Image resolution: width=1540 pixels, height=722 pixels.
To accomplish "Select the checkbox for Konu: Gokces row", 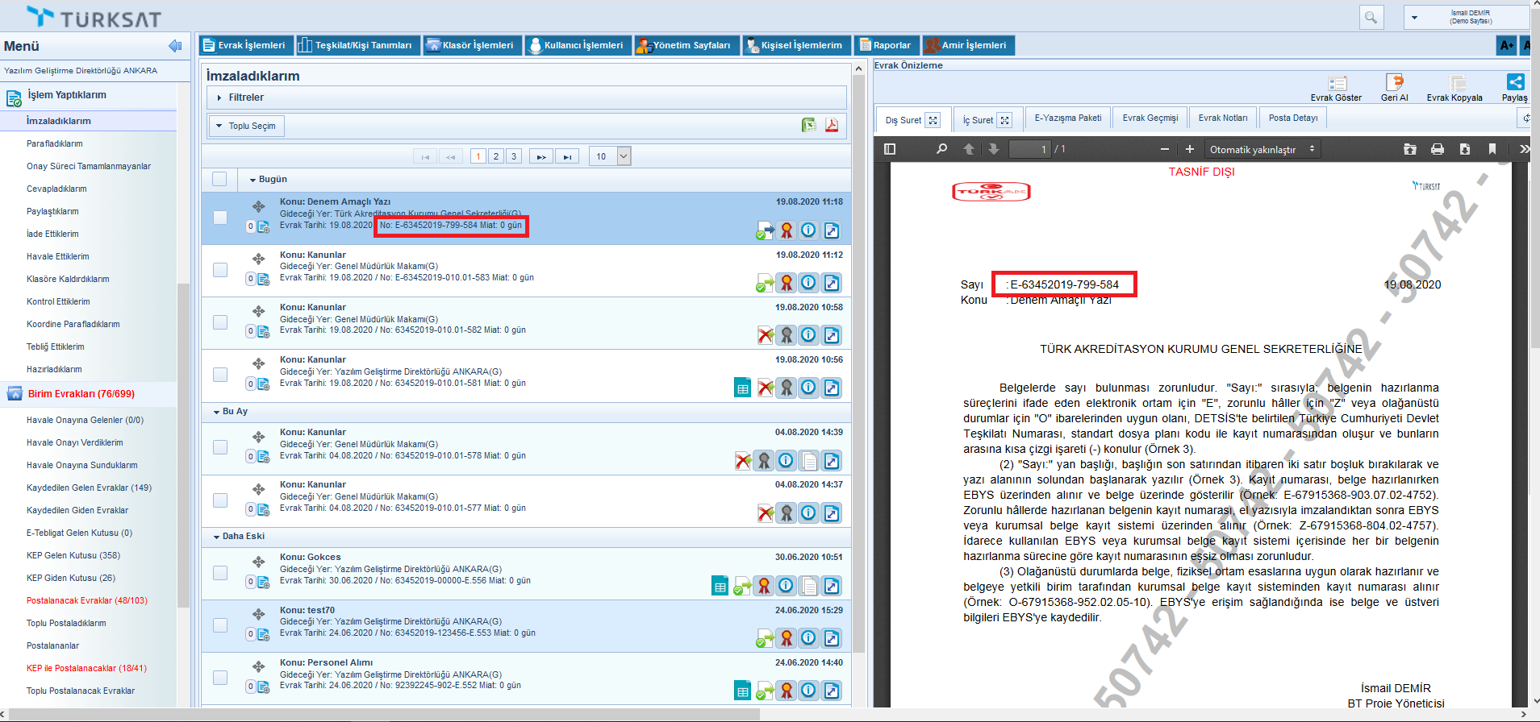I will 220,573.
